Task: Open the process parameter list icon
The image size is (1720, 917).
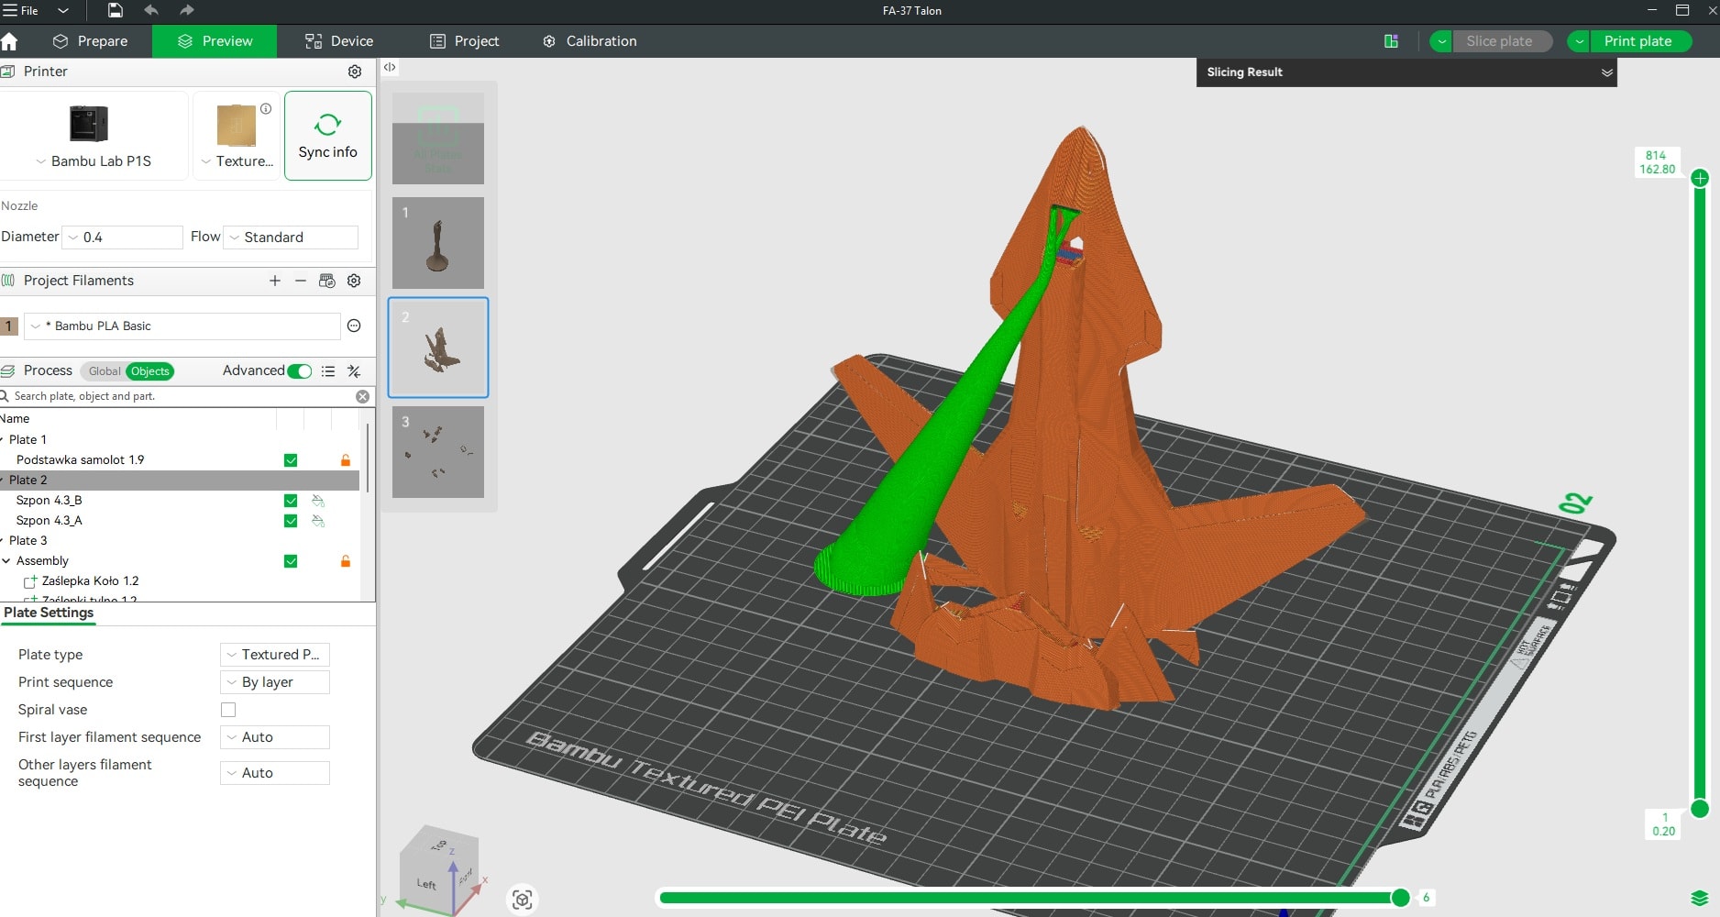Action: (x=328, y=371)
